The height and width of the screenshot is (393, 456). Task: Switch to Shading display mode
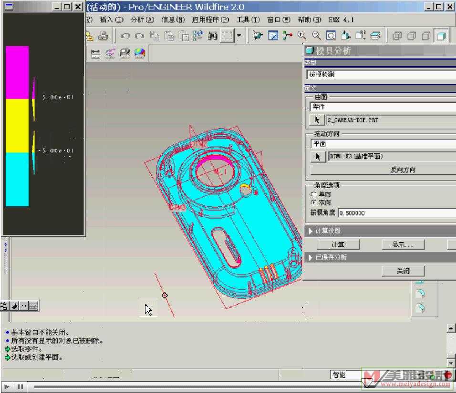click(x=442, y=36)
